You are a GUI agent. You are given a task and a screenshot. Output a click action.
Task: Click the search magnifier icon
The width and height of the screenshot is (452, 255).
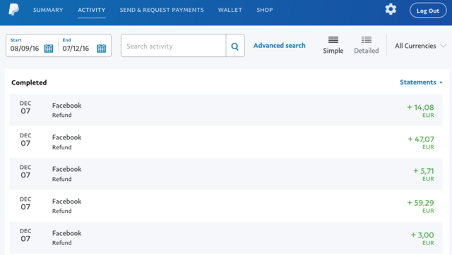click(235, 46)
